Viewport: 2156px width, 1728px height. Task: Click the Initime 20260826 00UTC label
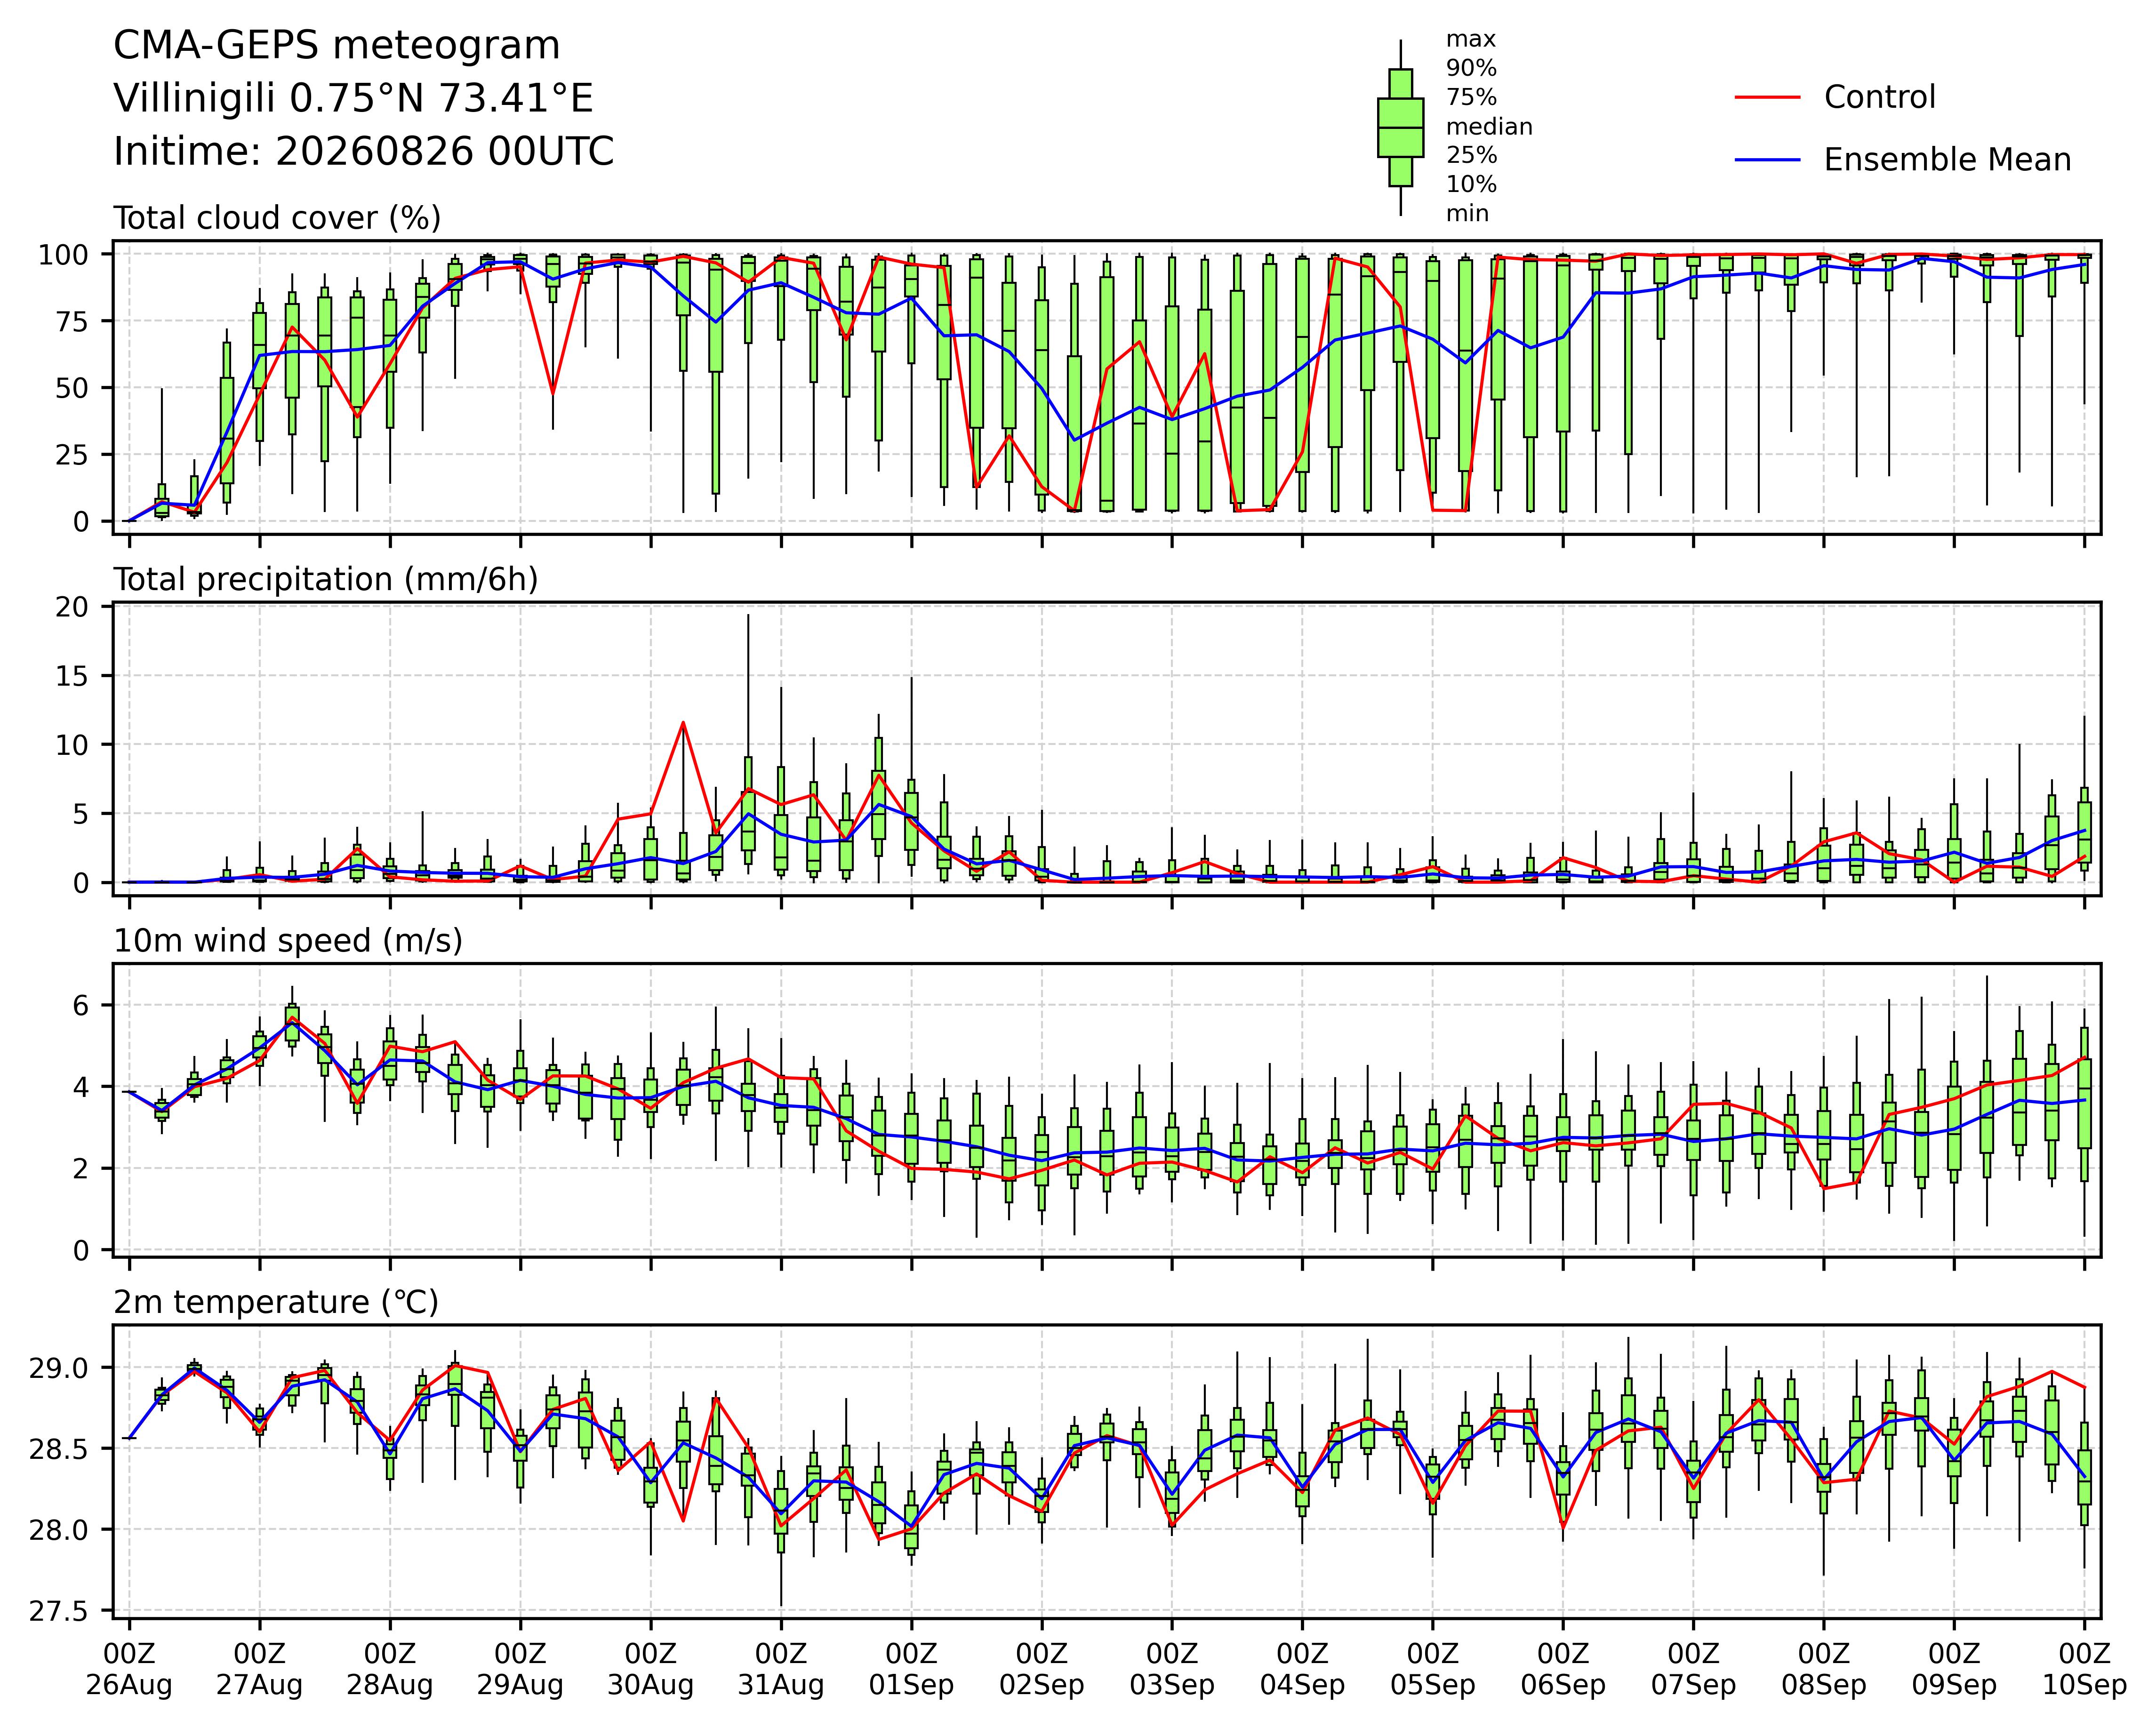[x=364, y=152]
